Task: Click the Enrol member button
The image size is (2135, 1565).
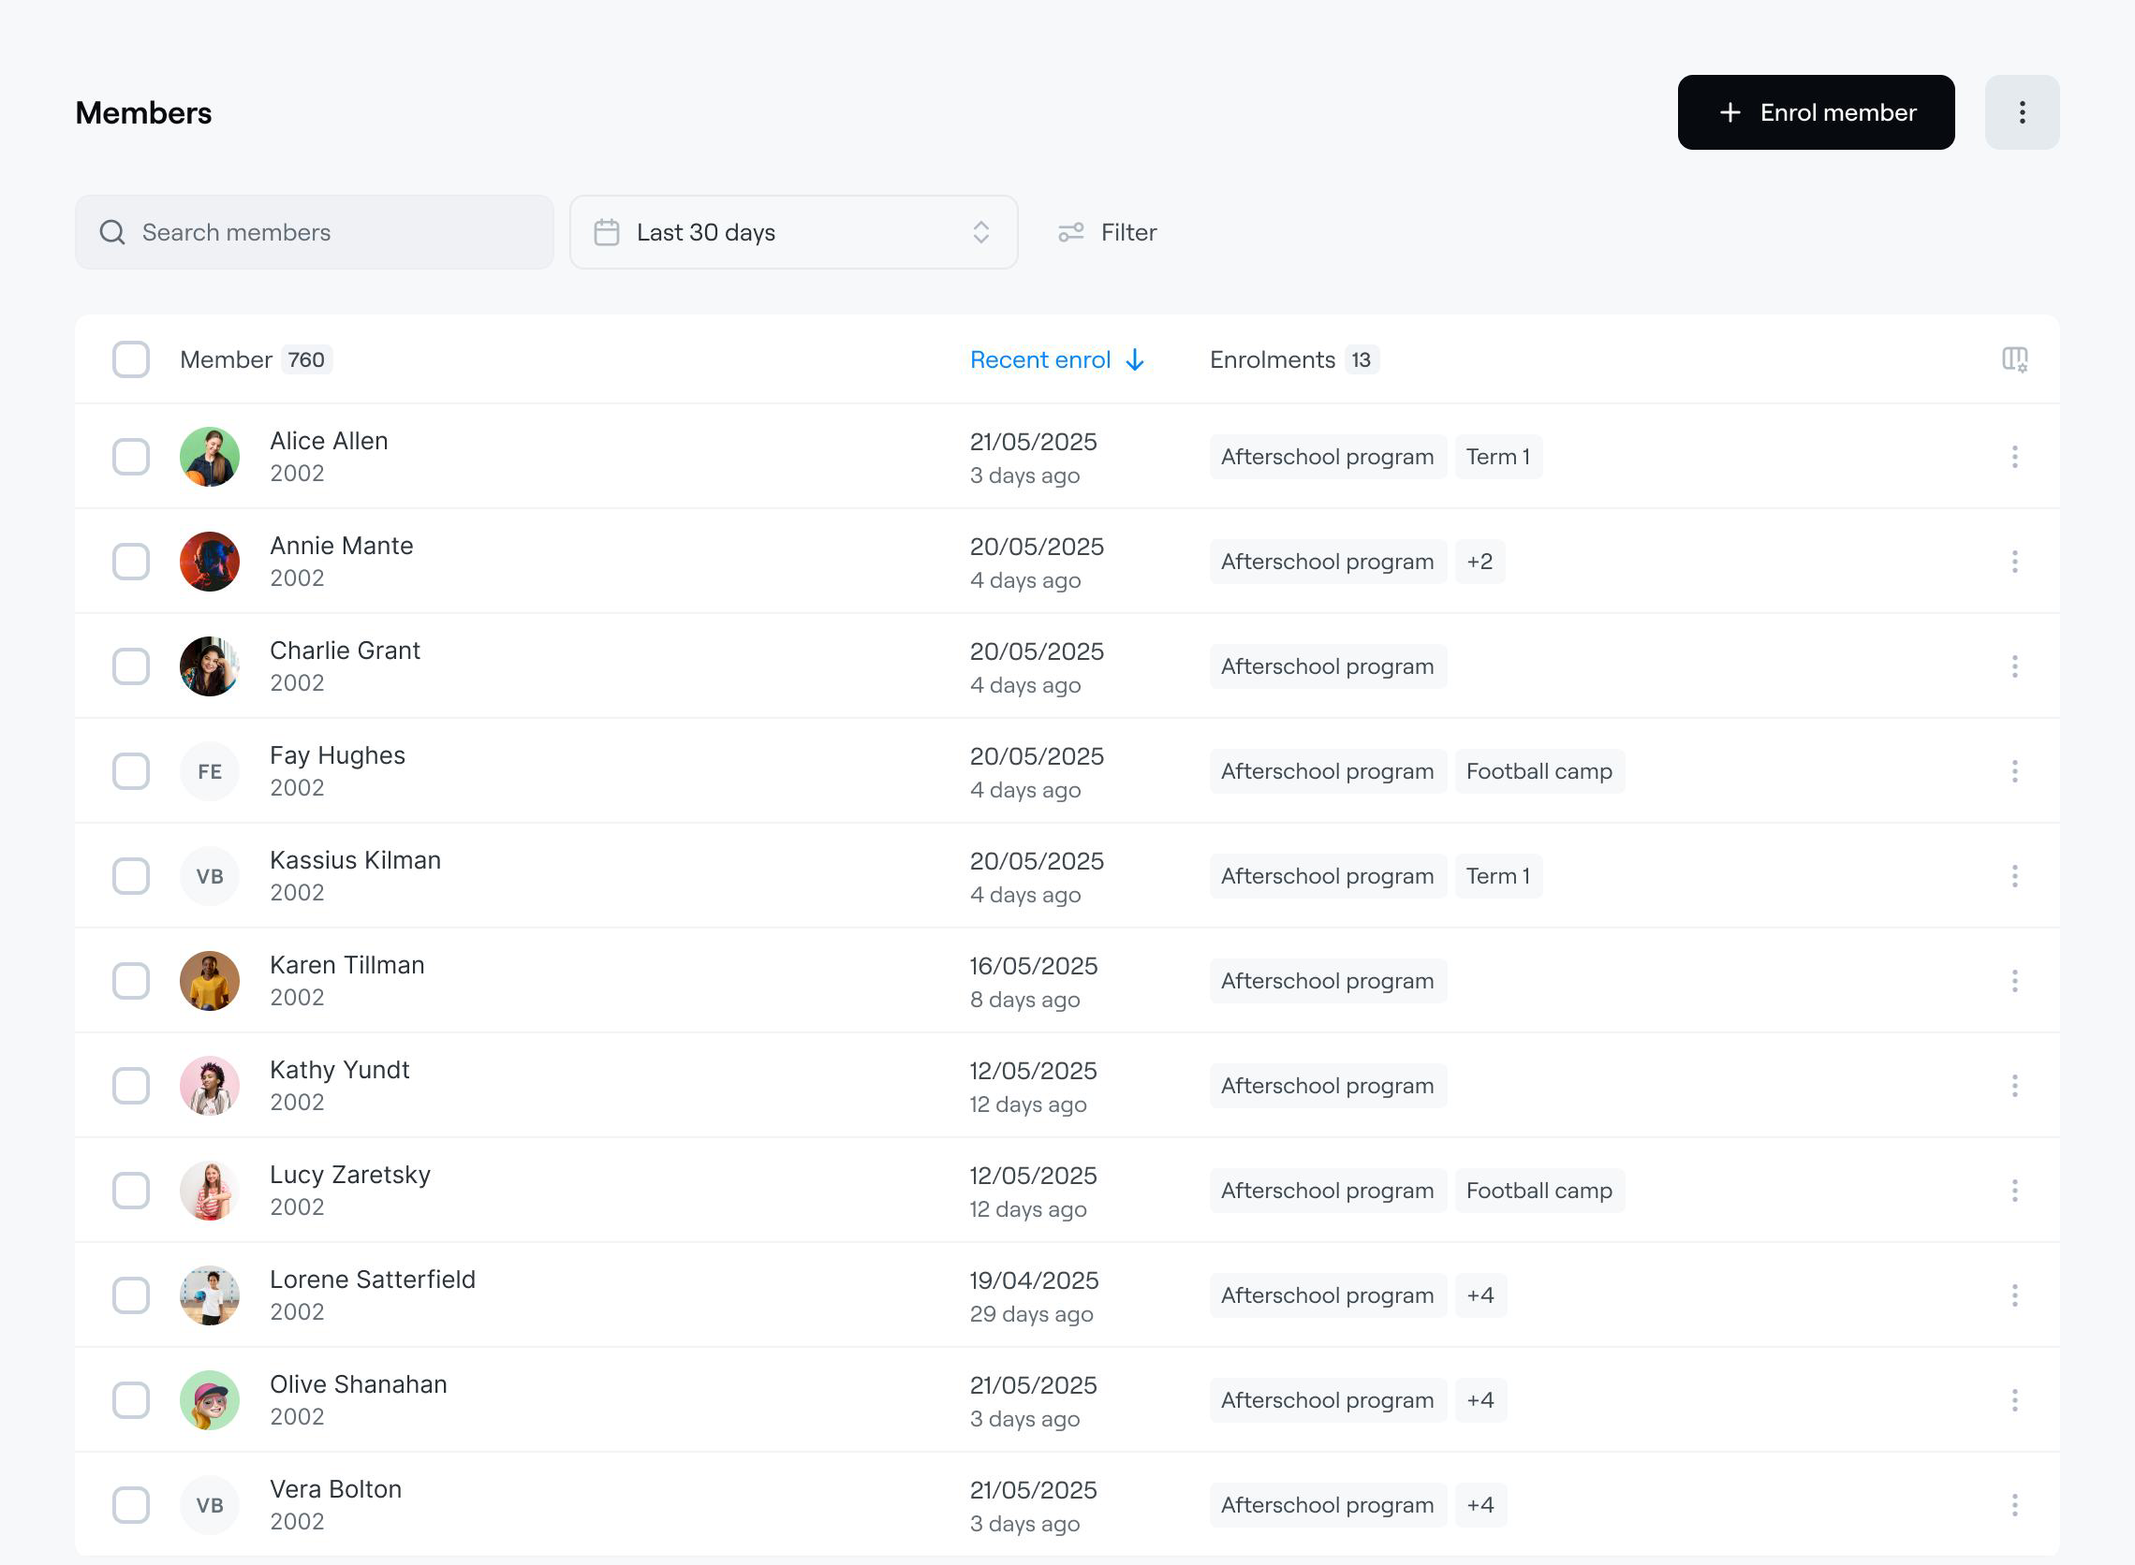Action: pyautogui.click(x=1815, y=111)
